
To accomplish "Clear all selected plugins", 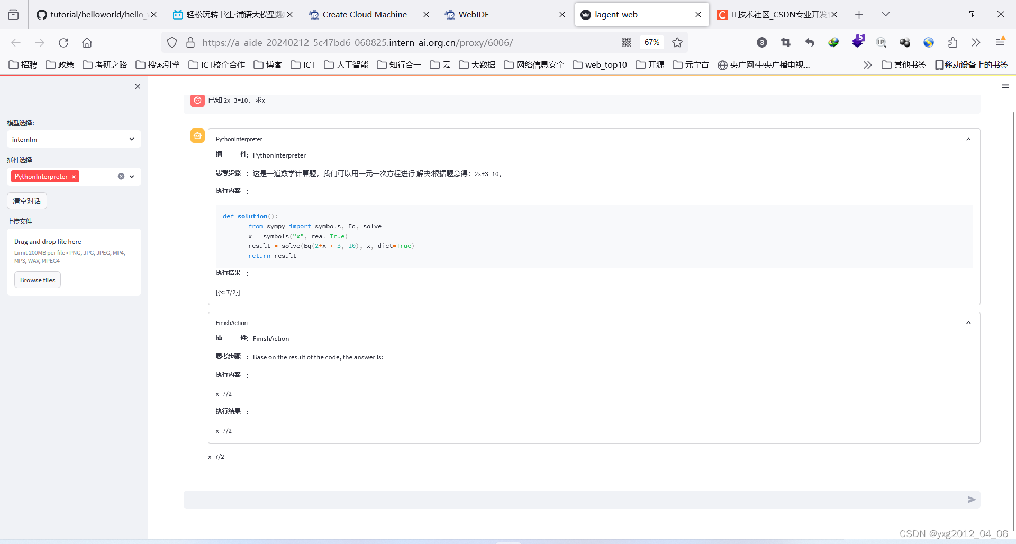I will (121, 177).
